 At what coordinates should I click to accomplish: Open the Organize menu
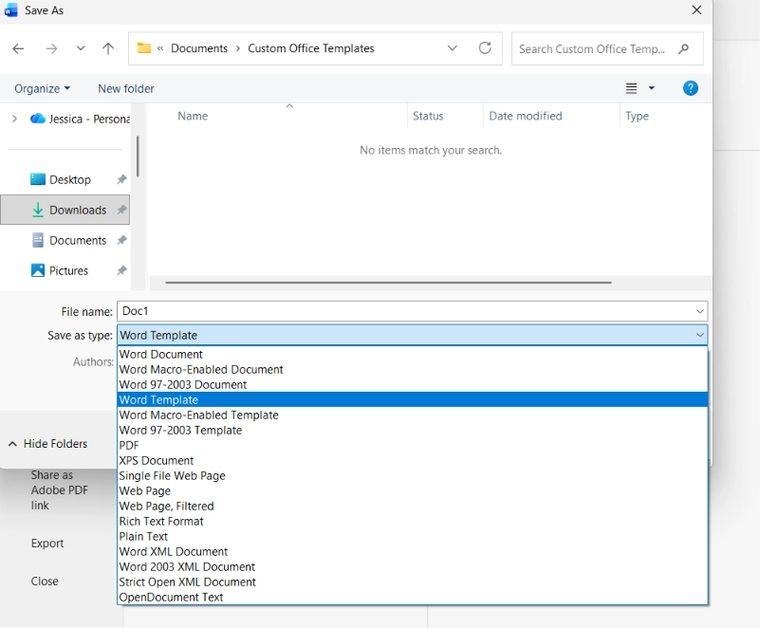[42, 88]
